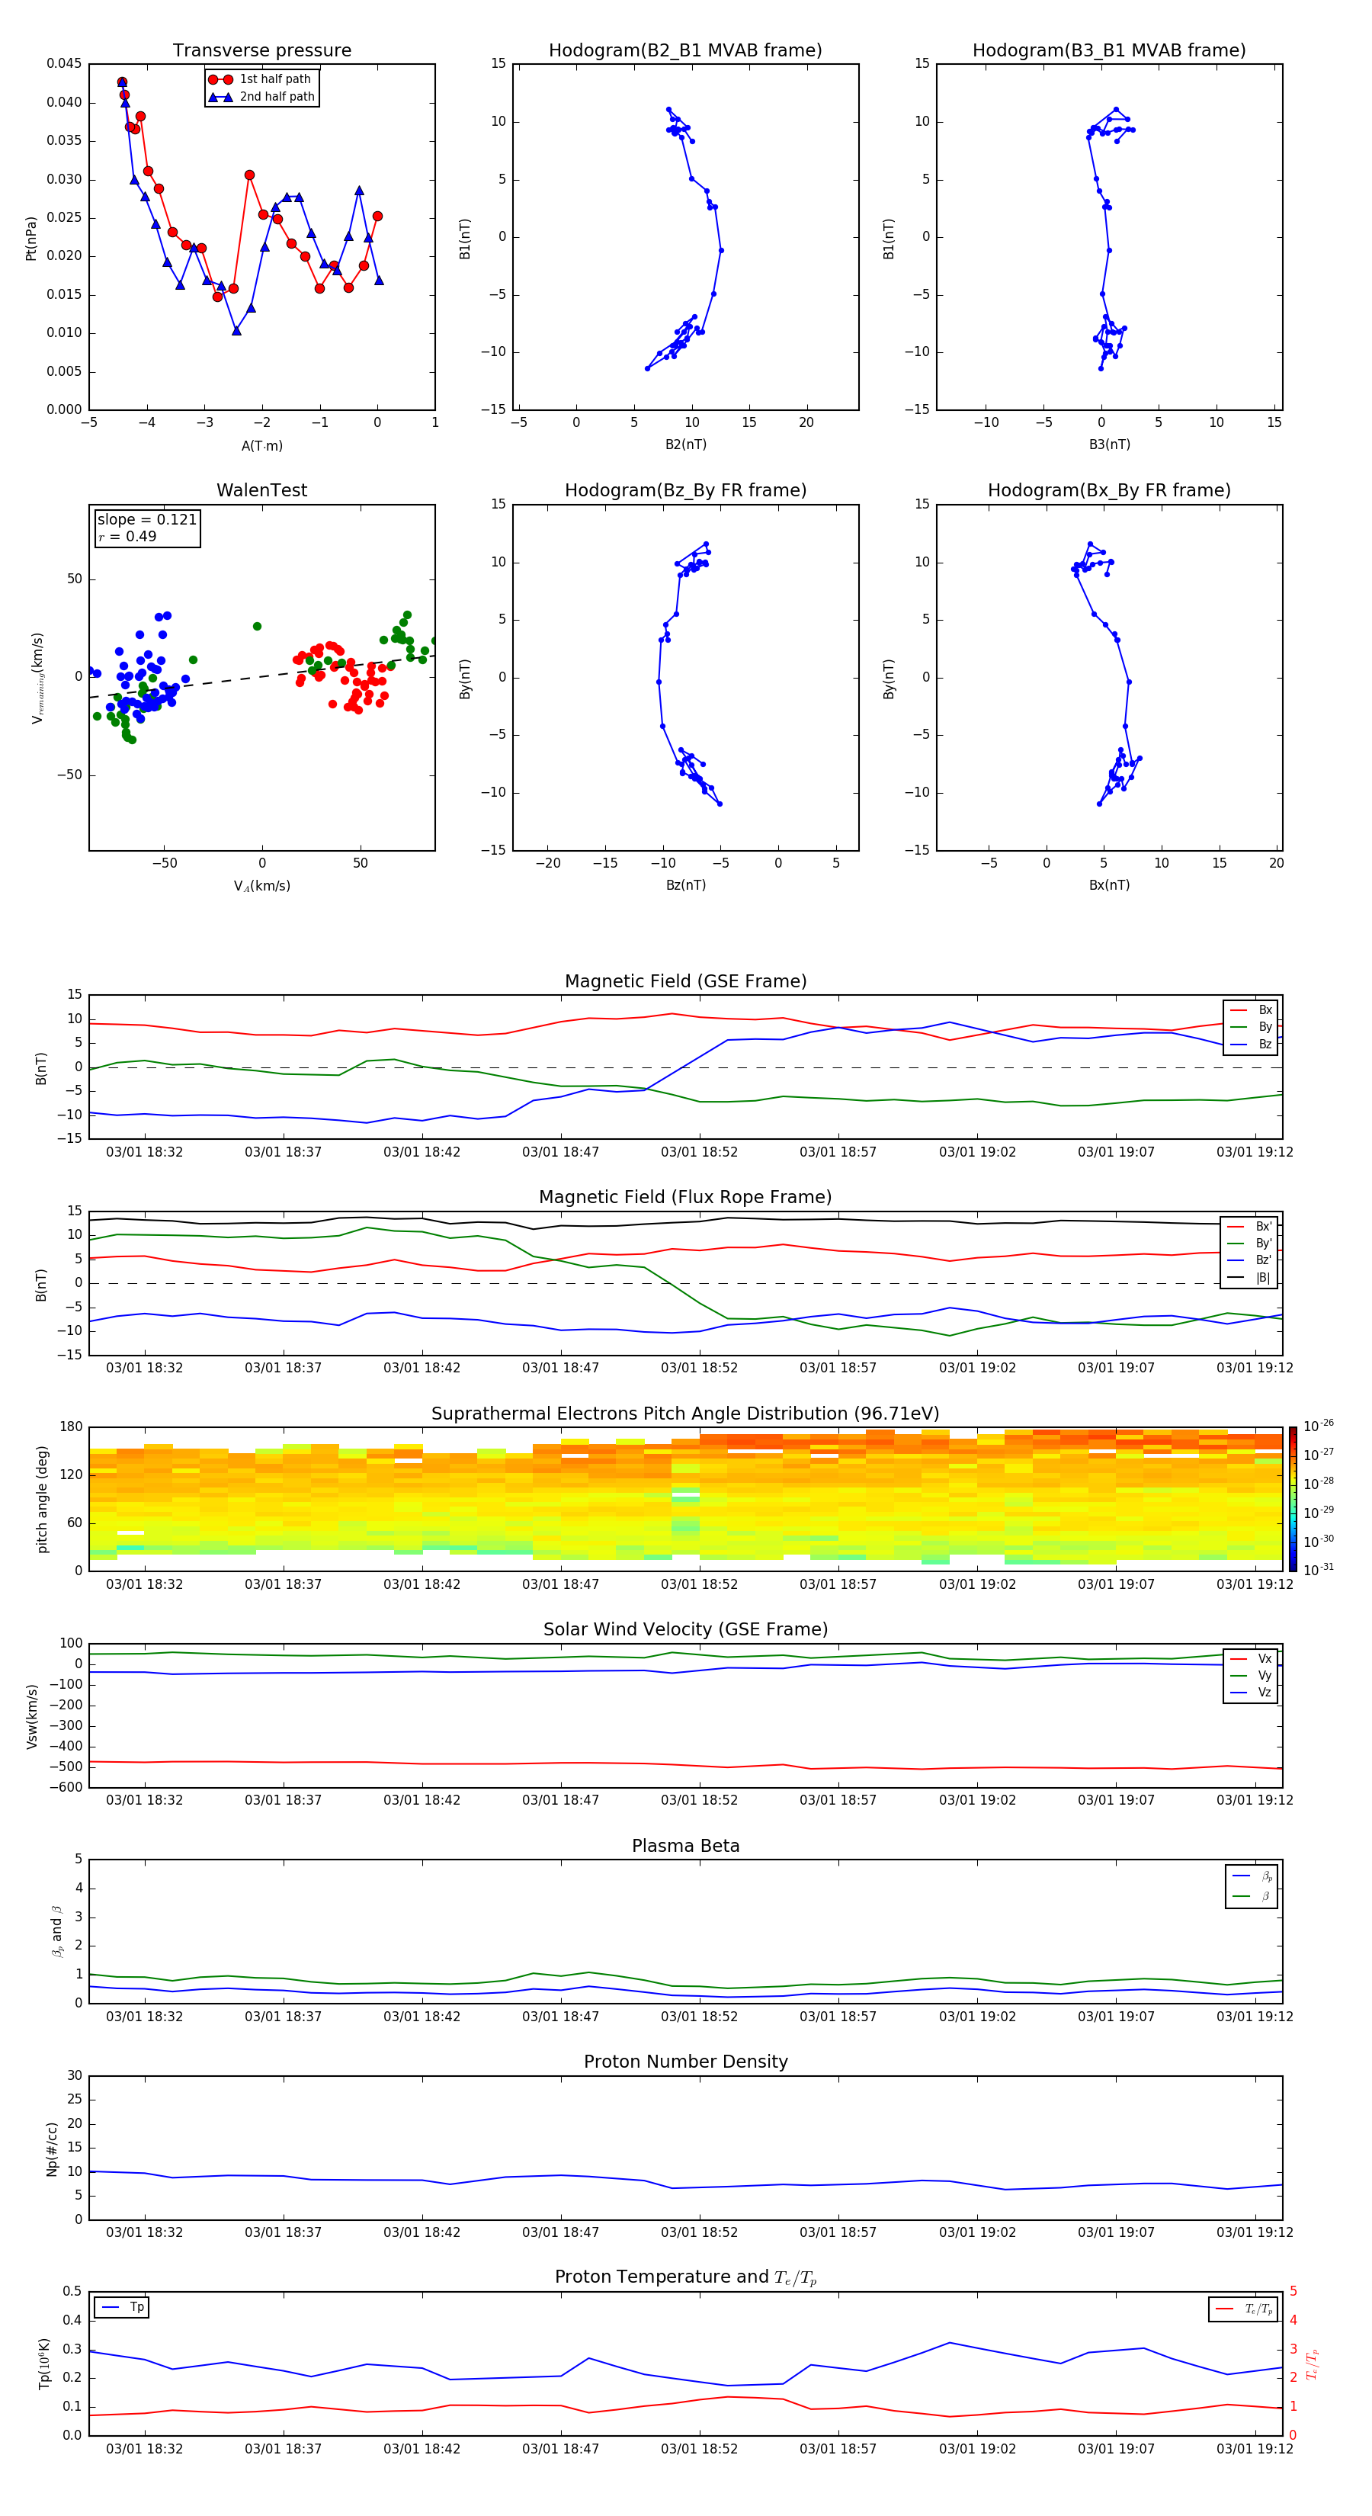Screen dimensions: 1372x2516
Task: Select the Bz legend entry in GSE panel
Action: click(x=1251, y=1044)
